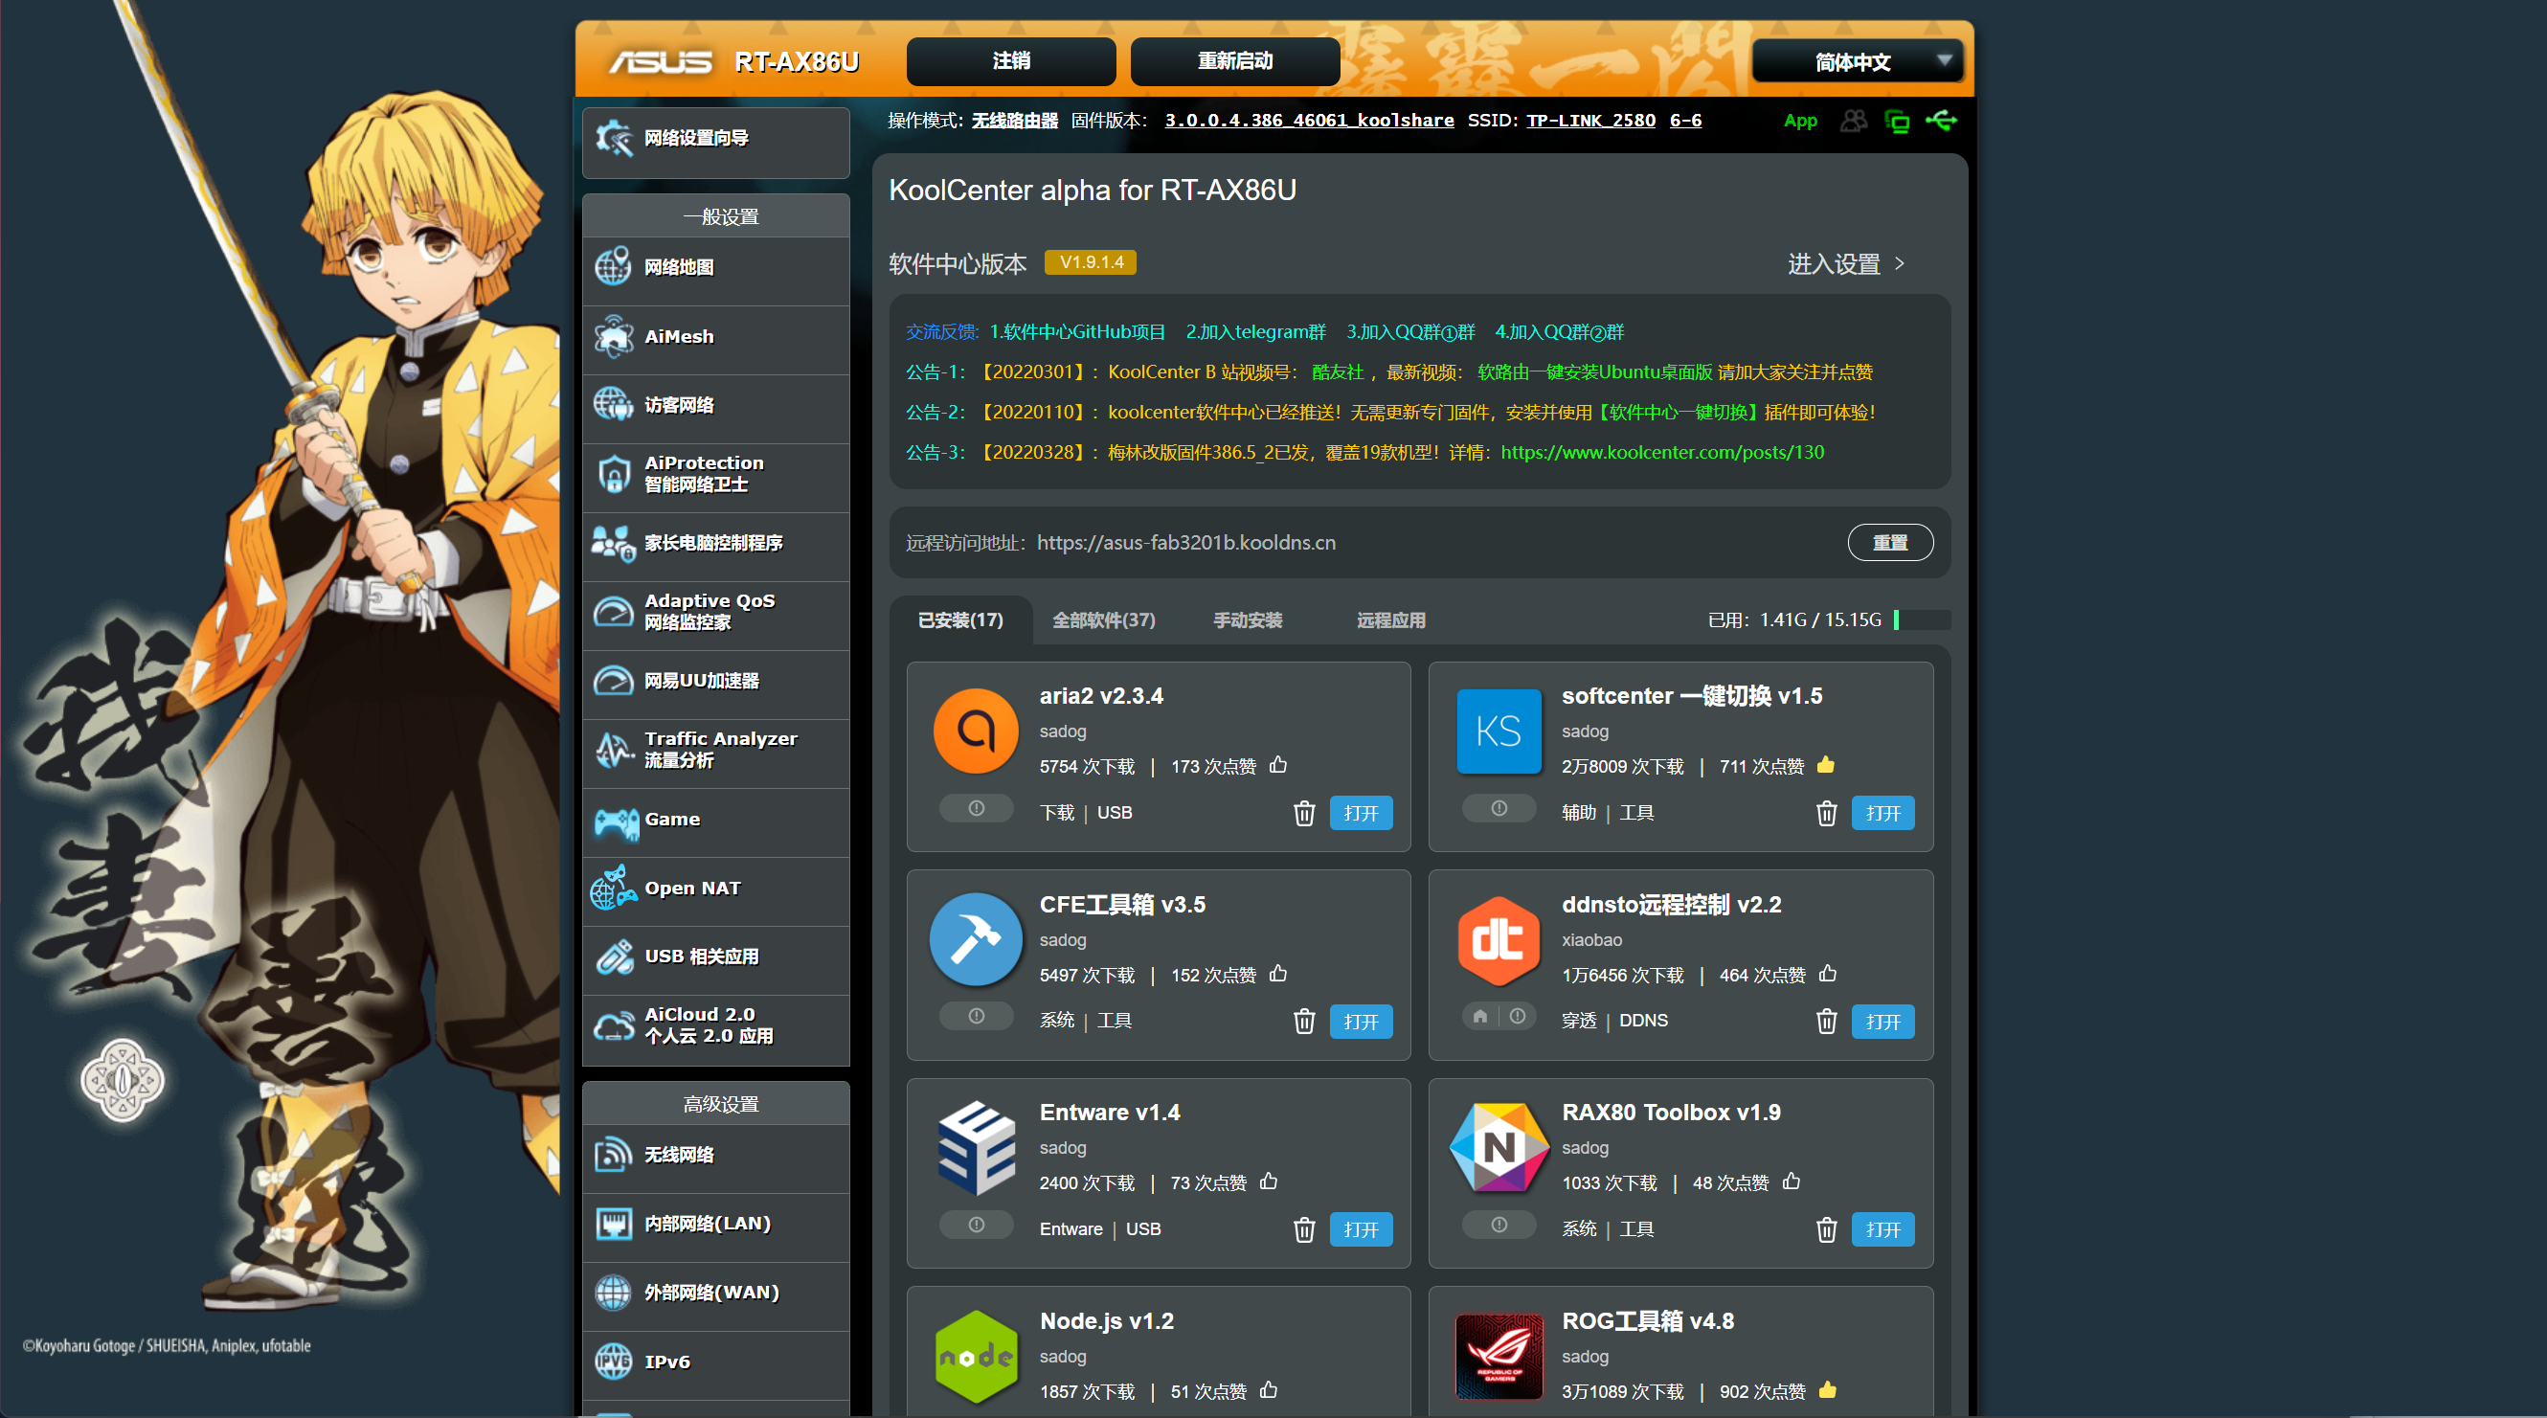Expand 进入设置 chevron

click(1900, 263)
